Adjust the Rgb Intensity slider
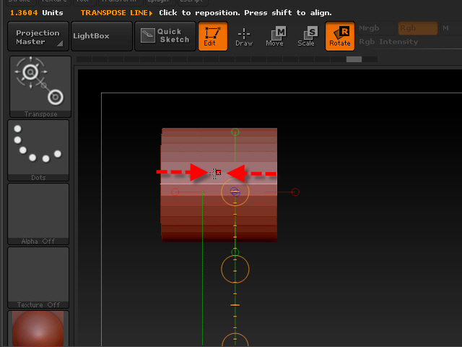 click(409, 42)
